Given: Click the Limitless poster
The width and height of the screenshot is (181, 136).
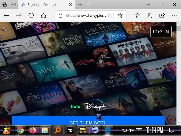Looking at the screenshot, I should pos(83,87).
